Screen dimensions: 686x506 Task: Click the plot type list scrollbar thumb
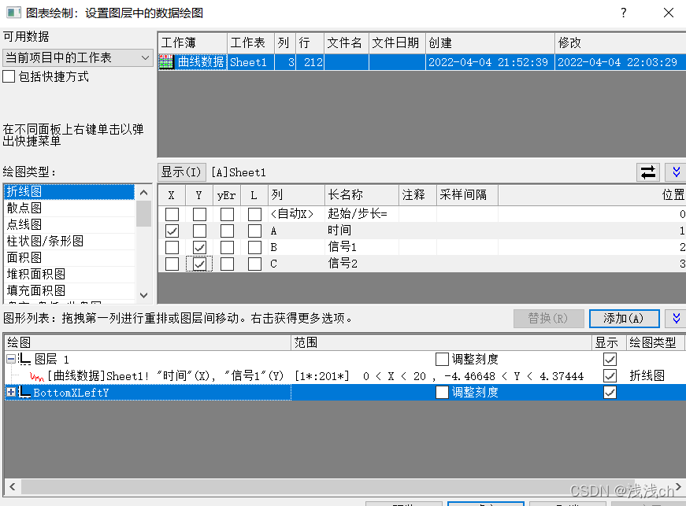143,213
